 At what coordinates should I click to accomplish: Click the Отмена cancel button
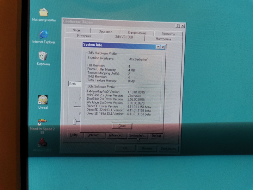[x=147, y=148]
